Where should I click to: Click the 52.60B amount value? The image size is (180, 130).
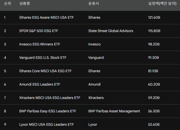[154, 124]
